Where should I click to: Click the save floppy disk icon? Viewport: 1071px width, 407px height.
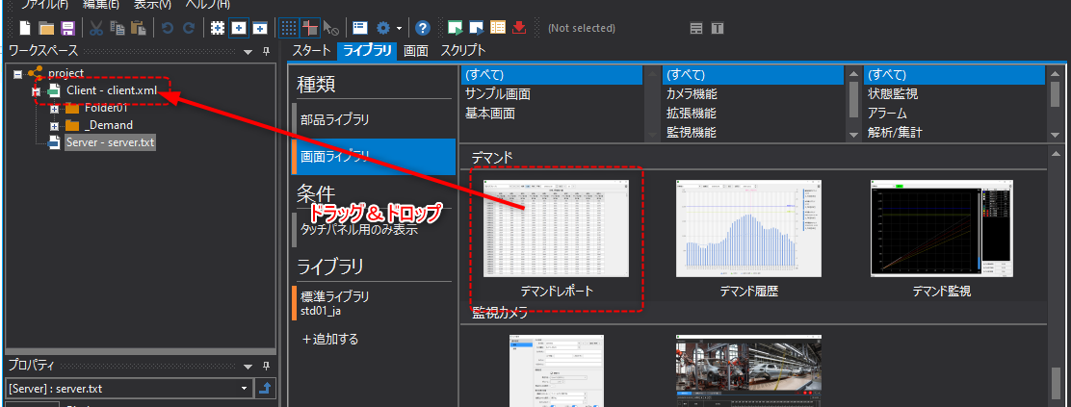(x=67, y=28)
